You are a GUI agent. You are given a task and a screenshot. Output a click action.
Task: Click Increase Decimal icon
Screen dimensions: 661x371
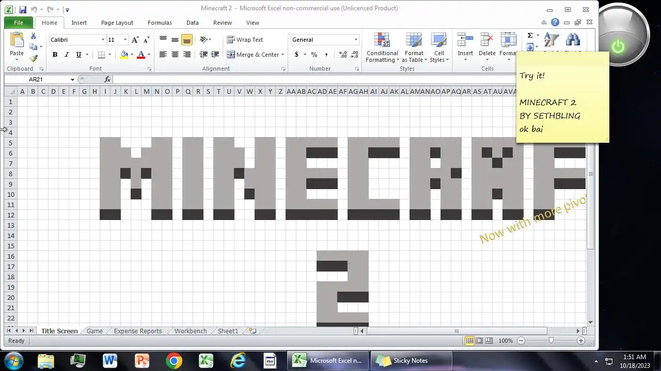[x=343, y=55]
